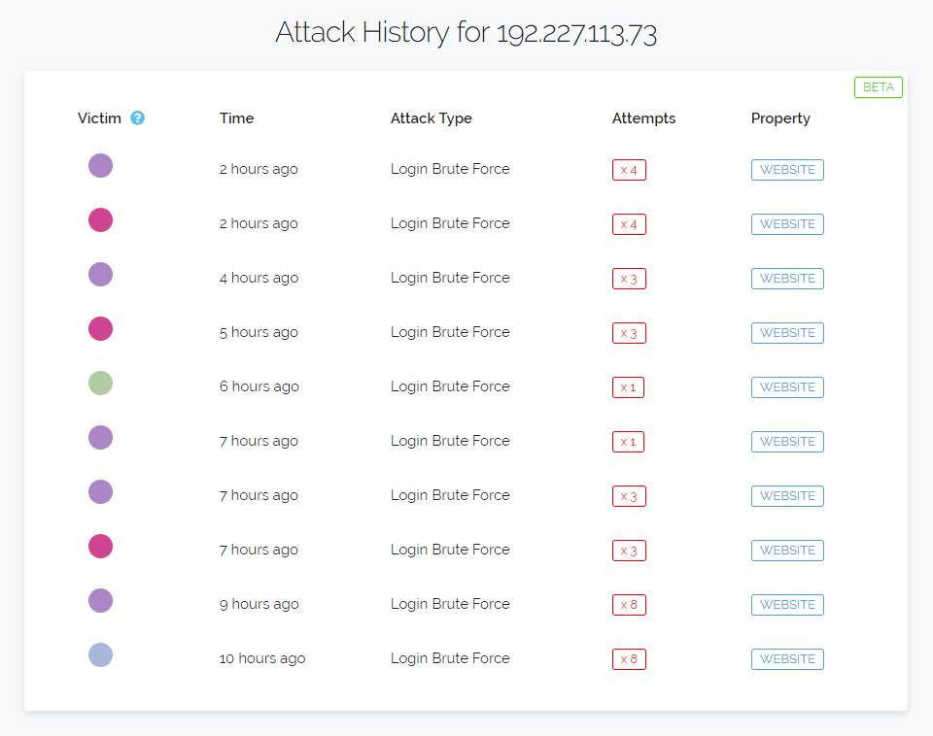This screenshot has height=736, width=933.
Task: Click the WEBSITE tag in the 10 hours ago row
Action: [x=787, y=659]
